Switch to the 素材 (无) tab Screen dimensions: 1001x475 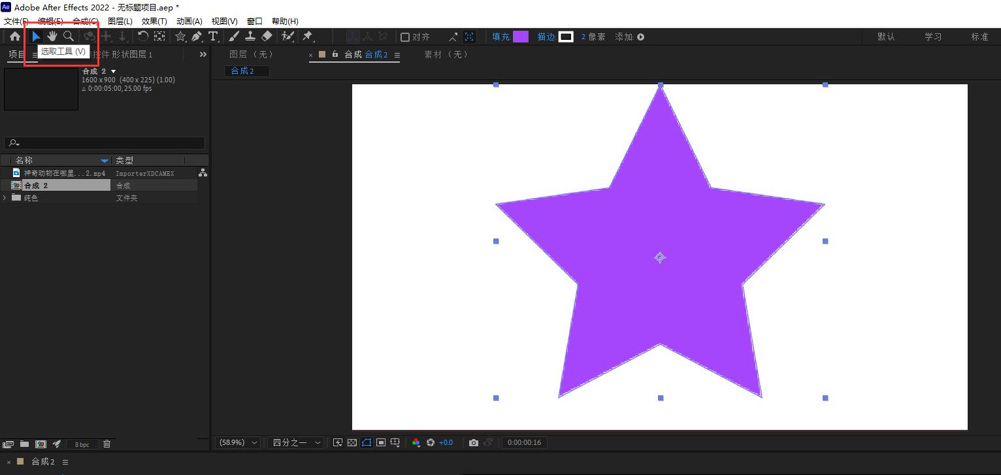(x=446, y=54)
